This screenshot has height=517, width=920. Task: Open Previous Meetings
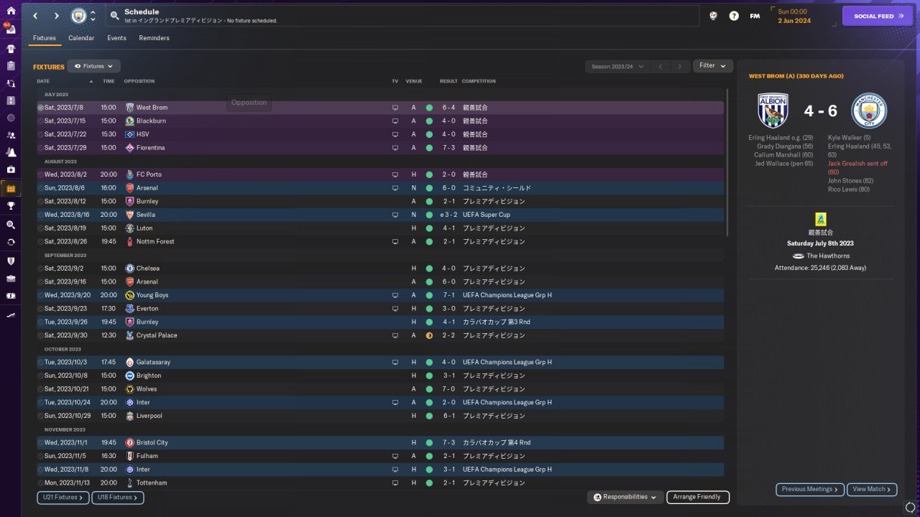(810, 489)
